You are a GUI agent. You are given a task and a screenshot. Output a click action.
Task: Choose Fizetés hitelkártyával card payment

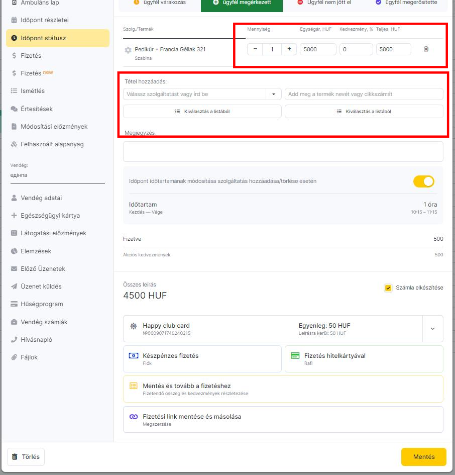click(x=364, y=359)
